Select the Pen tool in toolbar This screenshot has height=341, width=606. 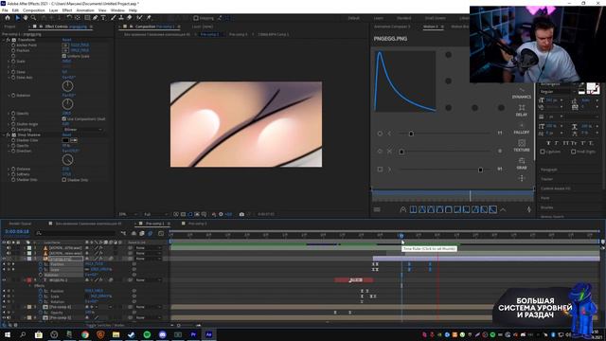[95, 18]
